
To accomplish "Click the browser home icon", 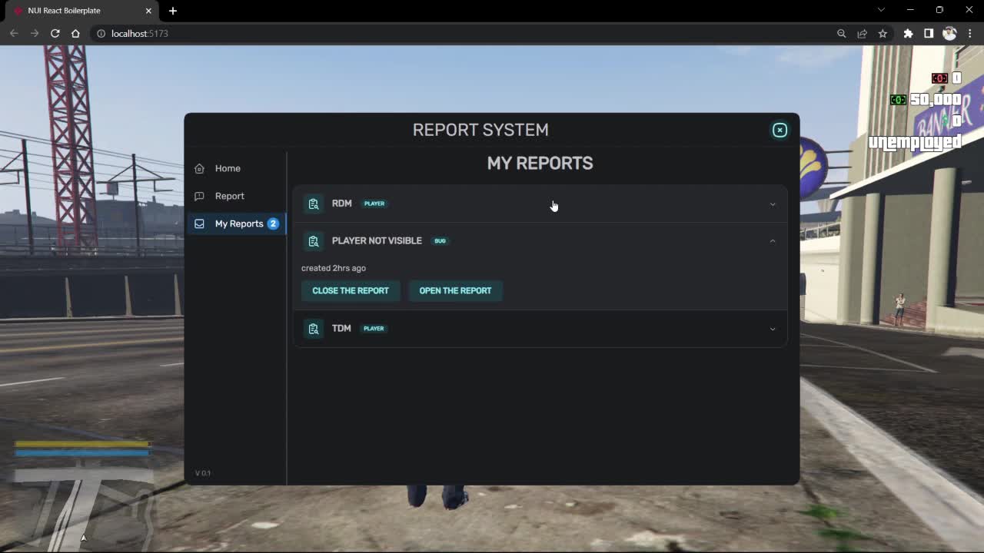I will coord(75,33).
